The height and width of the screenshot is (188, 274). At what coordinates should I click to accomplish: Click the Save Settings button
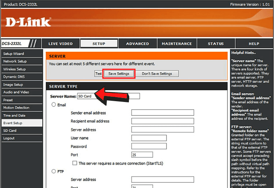pyautogui.click(x=119, y=74)
